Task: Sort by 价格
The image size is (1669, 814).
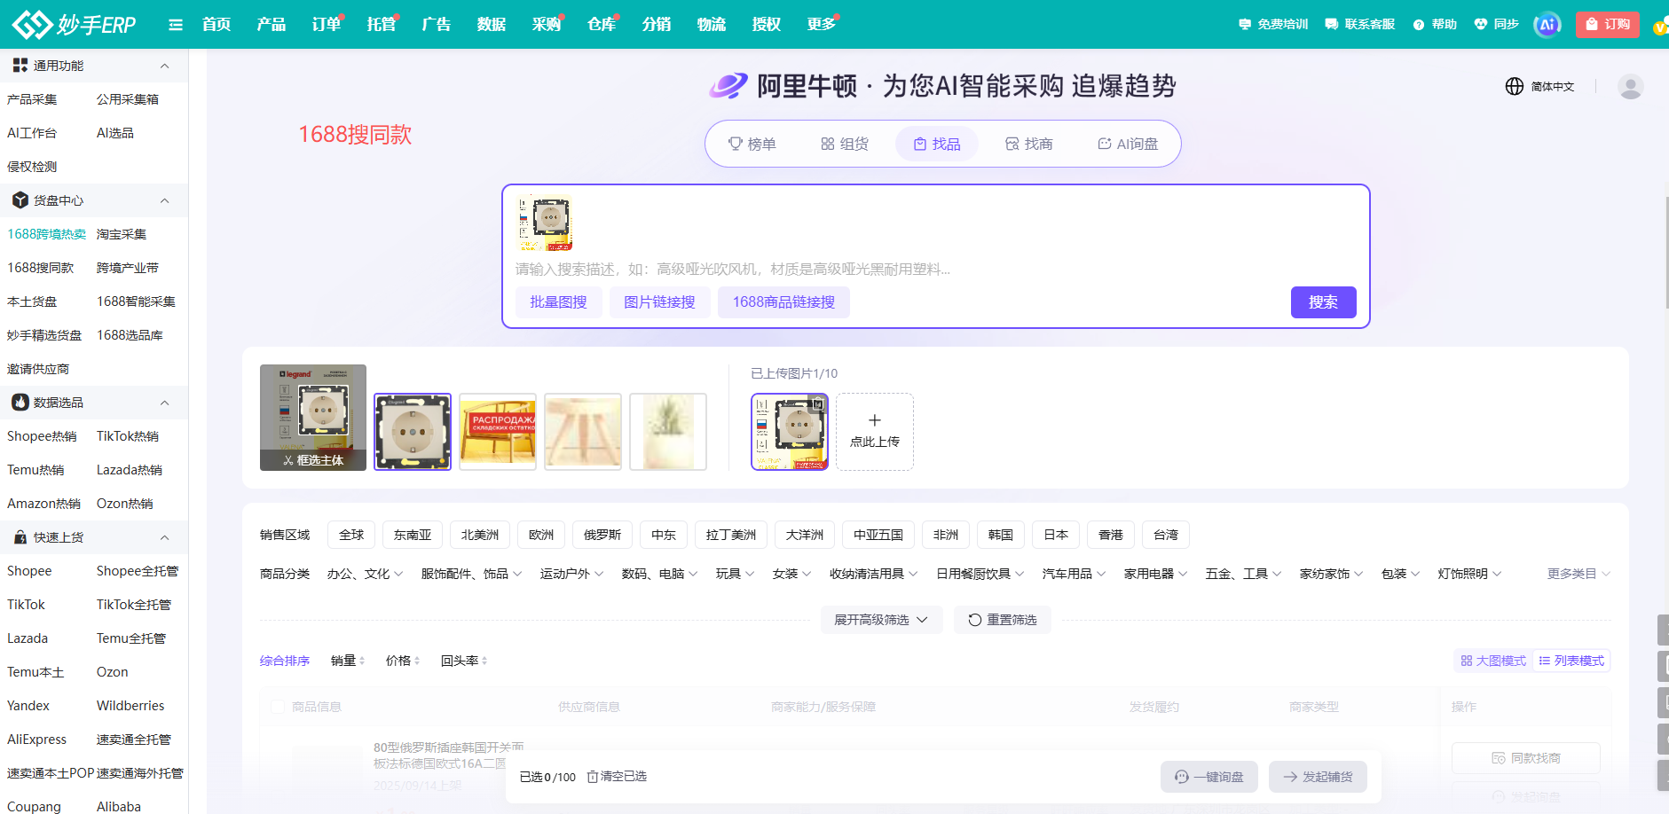Action: pos(403,661)
